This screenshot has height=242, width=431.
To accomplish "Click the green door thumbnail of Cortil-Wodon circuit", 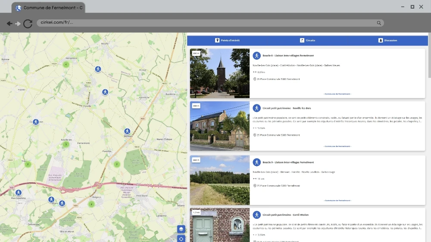I will pos(220,225).
